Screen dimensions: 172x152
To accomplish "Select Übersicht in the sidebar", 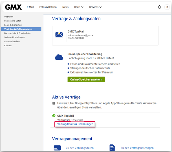I will point(9,17).
